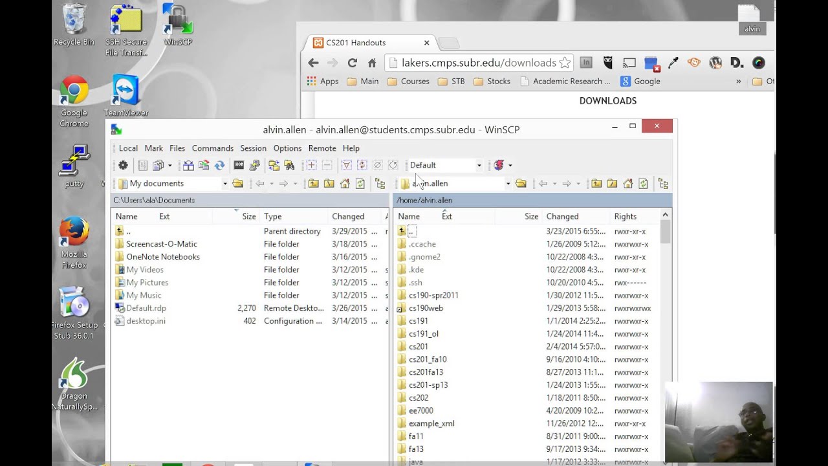This screenshot has height=466, width=828.
Task: Toggle Synchronize Browsing in the WinSCP toolbar
Action: [274, 165]
